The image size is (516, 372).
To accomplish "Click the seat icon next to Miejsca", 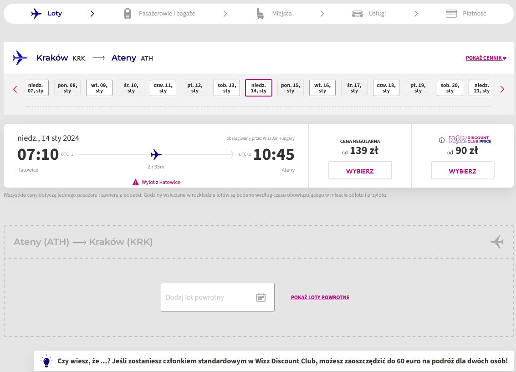I will [x=260, y=14].
